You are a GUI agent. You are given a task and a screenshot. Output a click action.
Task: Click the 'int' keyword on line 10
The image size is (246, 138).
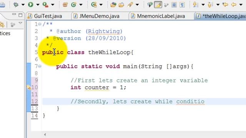pos(76,87)
